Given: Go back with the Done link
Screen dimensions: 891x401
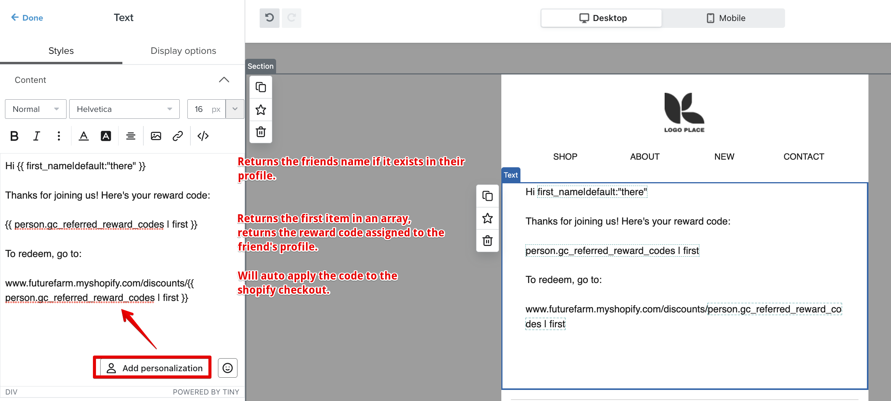Looking at the screenshot, I should pyautogui.click(x=26, y=18).
